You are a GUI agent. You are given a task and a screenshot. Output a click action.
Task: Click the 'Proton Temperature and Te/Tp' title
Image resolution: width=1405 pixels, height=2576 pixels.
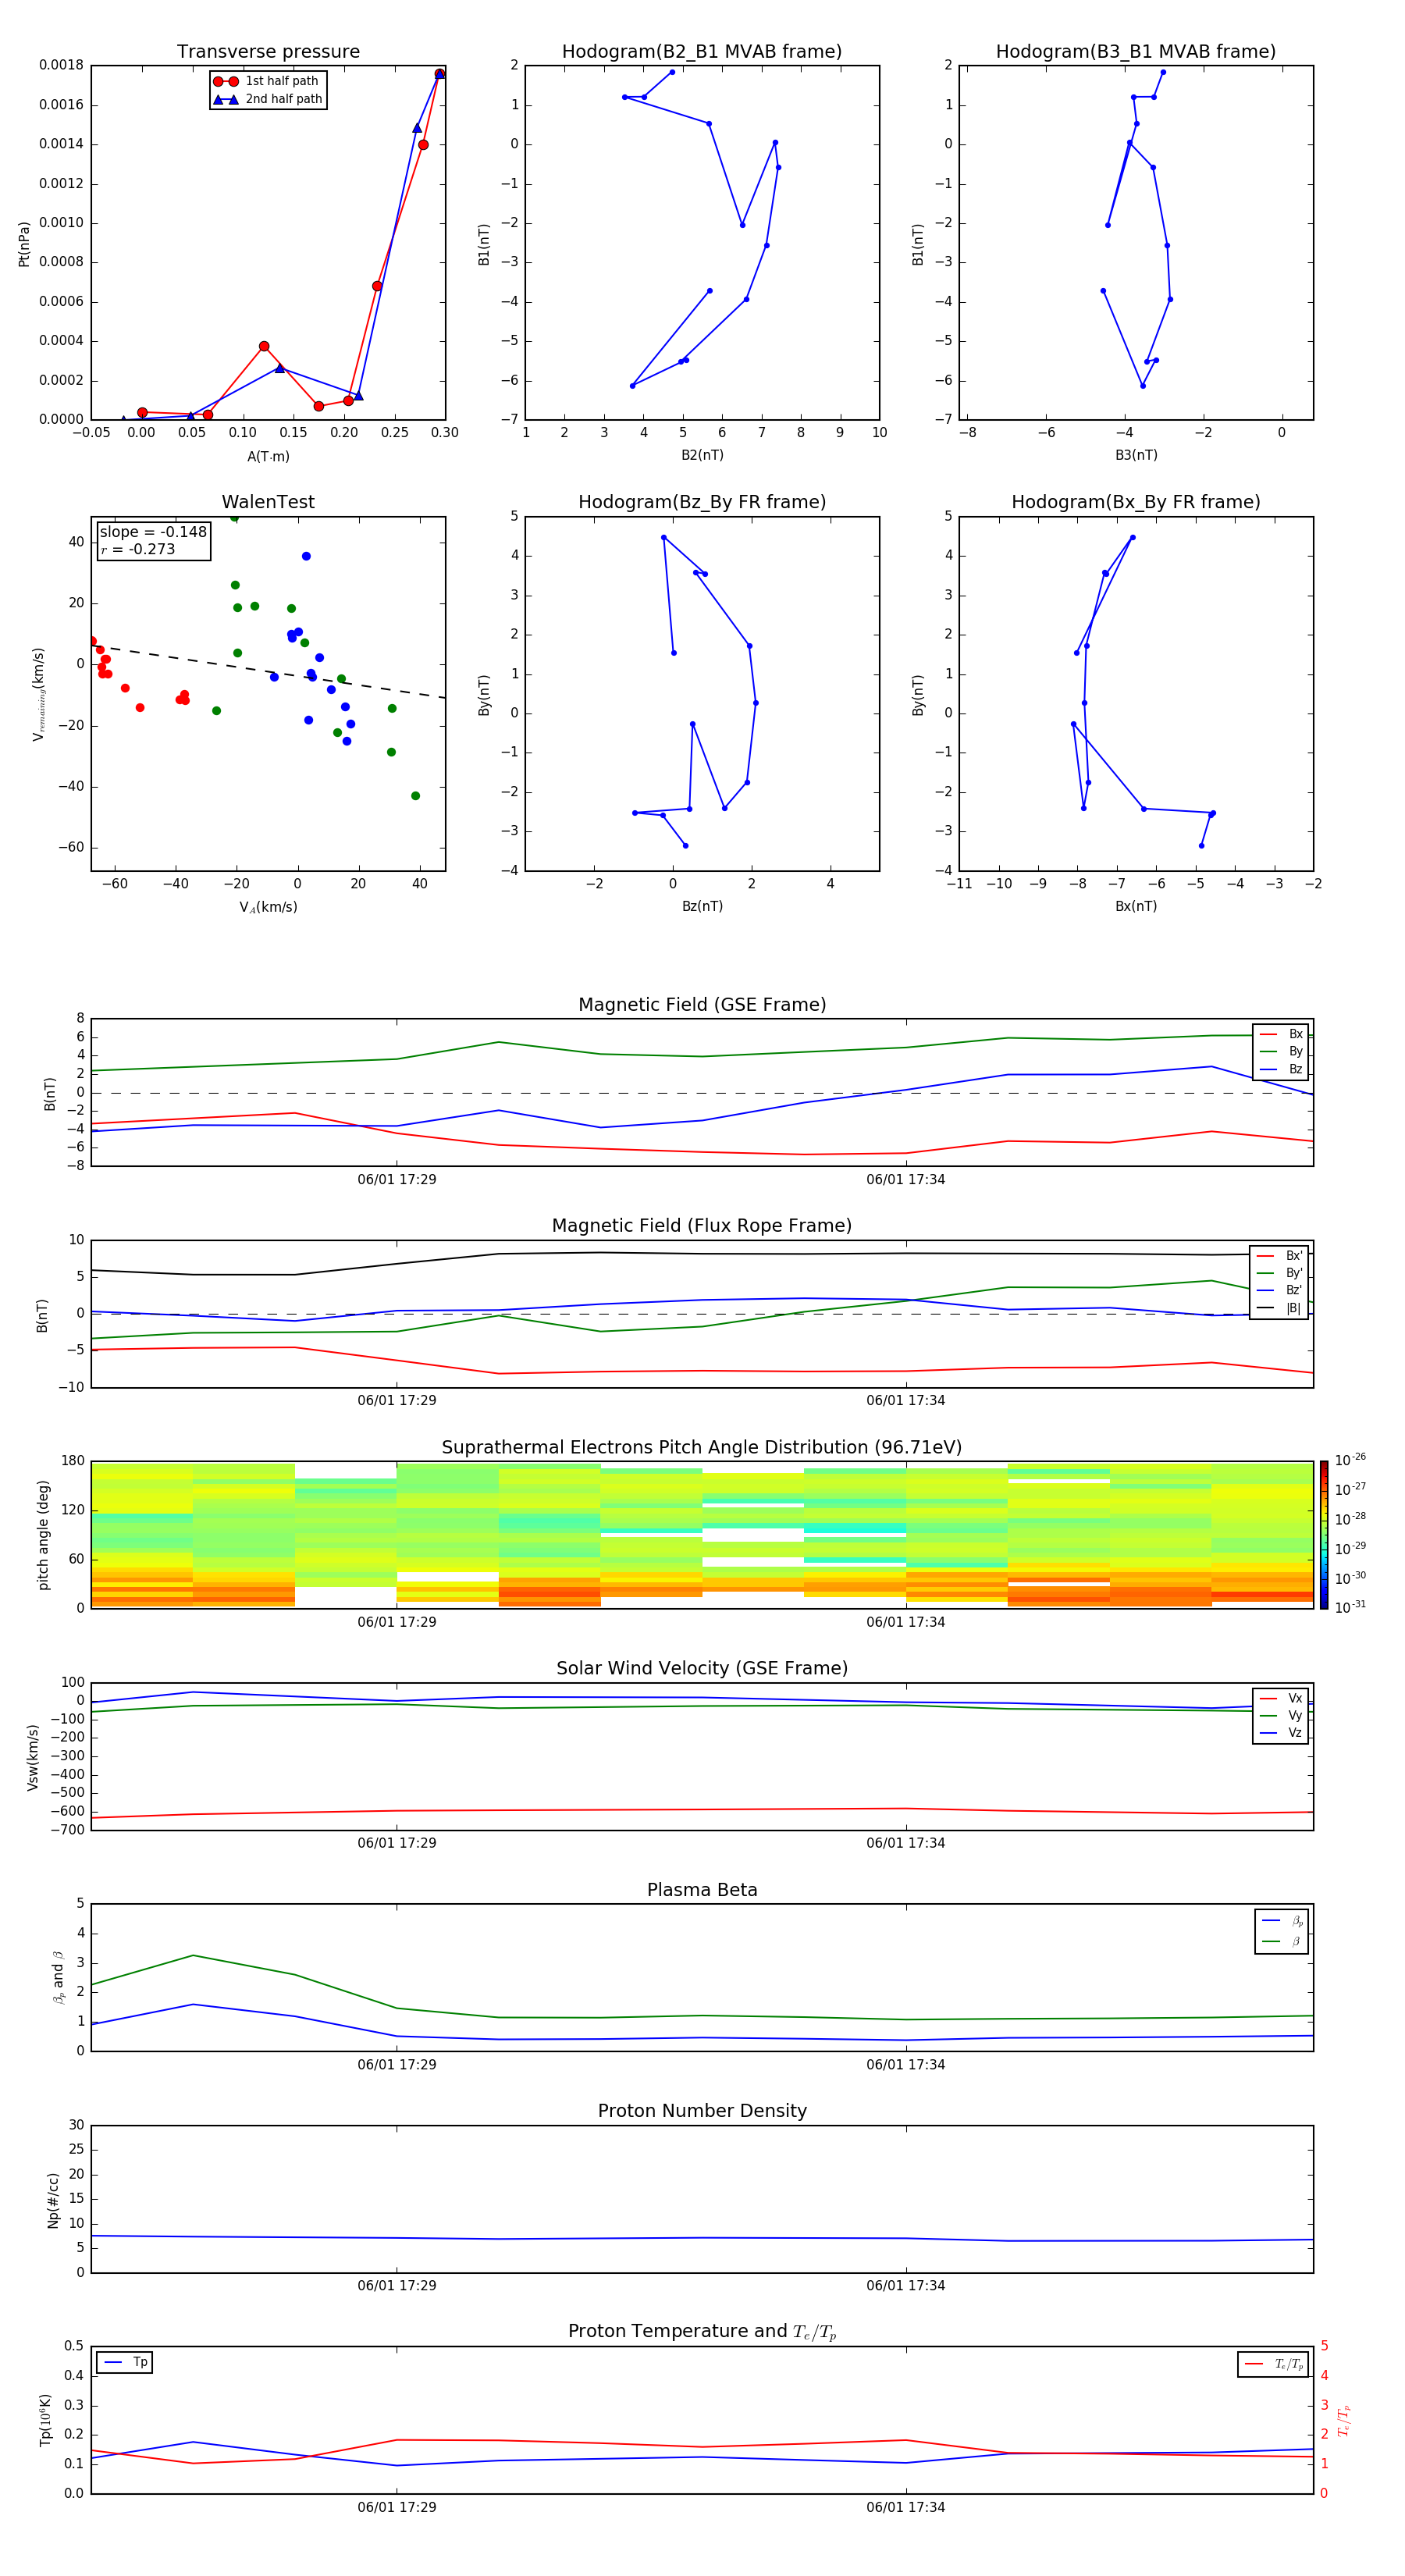point(702,2332)
